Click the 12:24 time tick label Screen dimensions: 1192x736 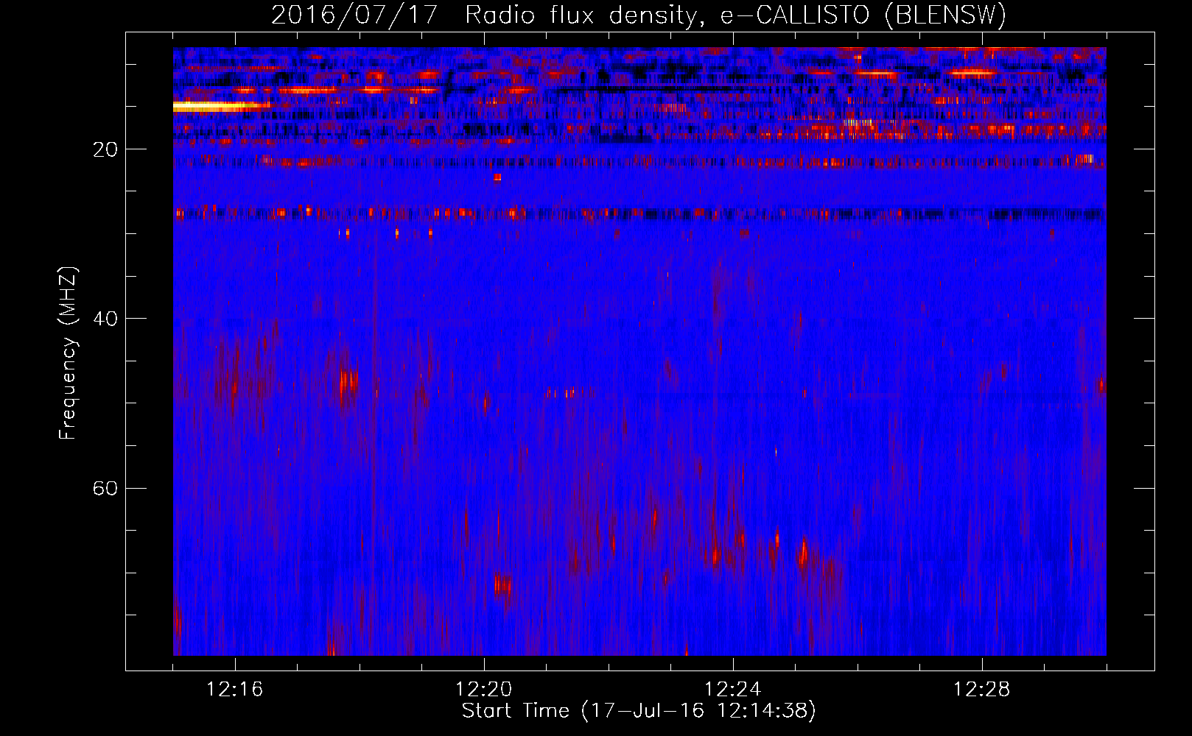(732, 690)
